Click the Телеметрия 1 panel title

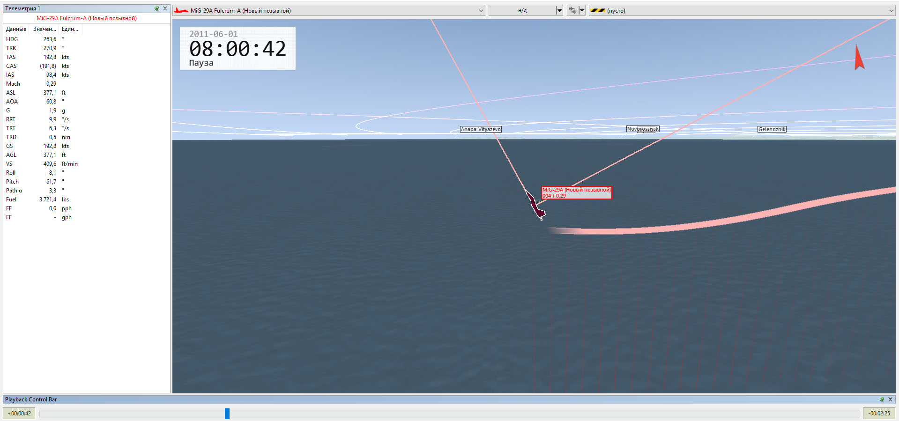22,8
